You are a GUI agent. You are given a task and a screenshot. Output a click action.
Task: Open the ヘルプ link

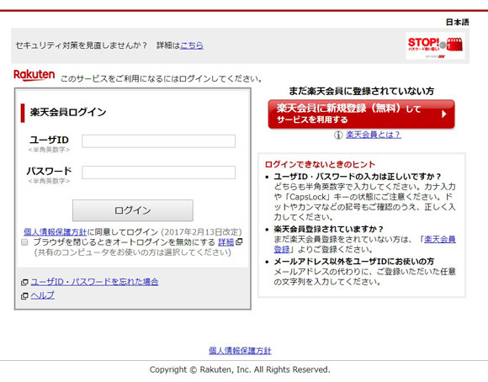(42, 295)
